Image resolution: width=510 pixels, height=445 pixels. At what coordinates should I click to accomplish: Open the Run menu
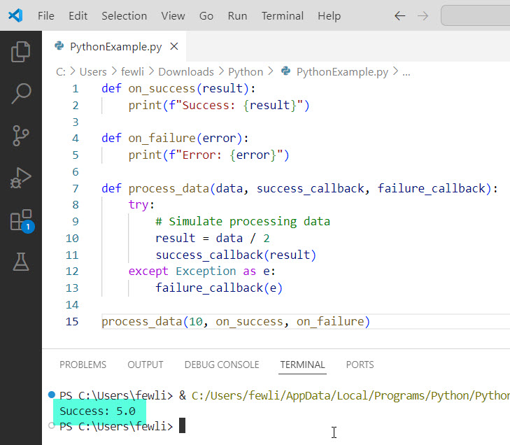[x=237, y=15]
